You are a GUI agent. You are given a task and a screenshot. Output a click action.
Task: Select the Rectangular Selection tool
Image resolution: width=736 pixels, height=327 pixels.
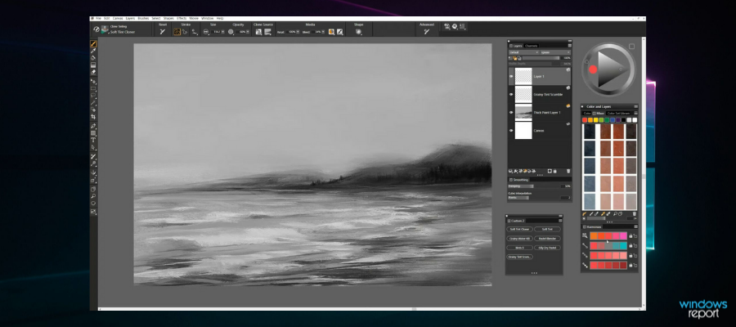(93, 88)
